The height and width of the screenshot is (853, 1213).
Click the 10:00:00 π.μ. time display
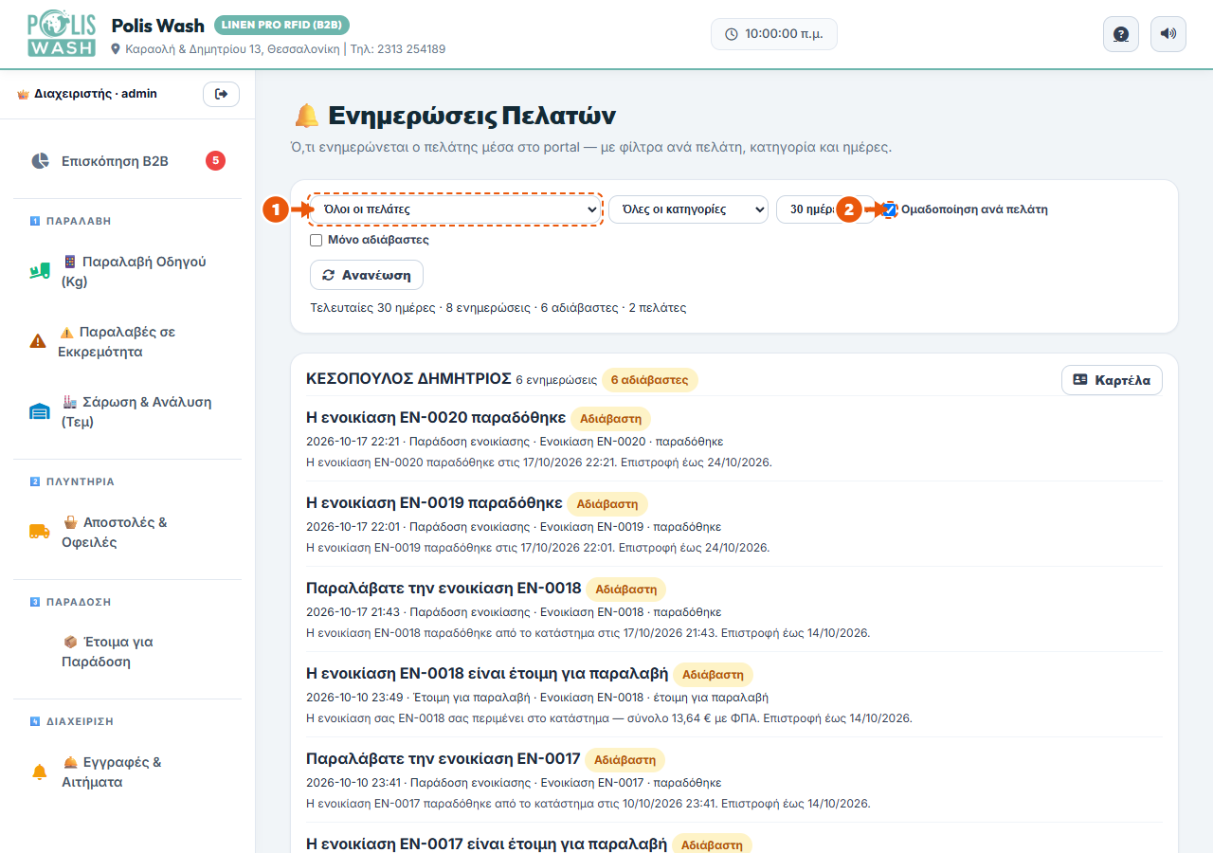click(774, 34)
